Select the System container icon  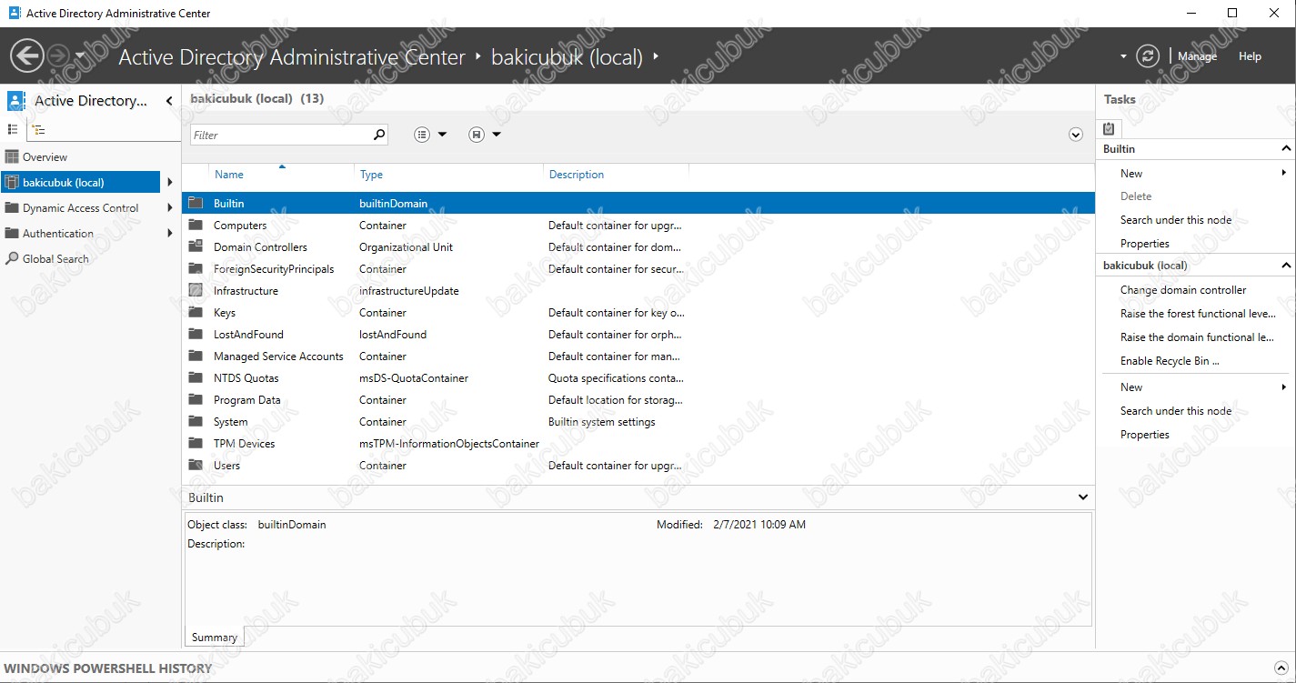click(196, 421)
